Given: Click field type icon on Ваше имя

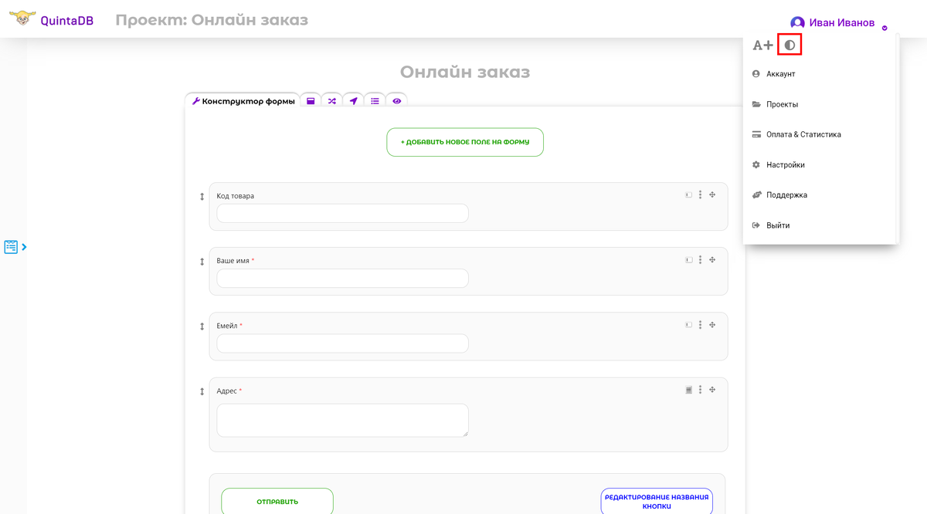Looking at the screenshot, I should (688, 260).
